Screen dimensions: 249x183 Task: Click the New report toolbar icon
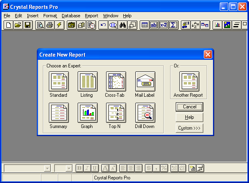tap(8, 25)
